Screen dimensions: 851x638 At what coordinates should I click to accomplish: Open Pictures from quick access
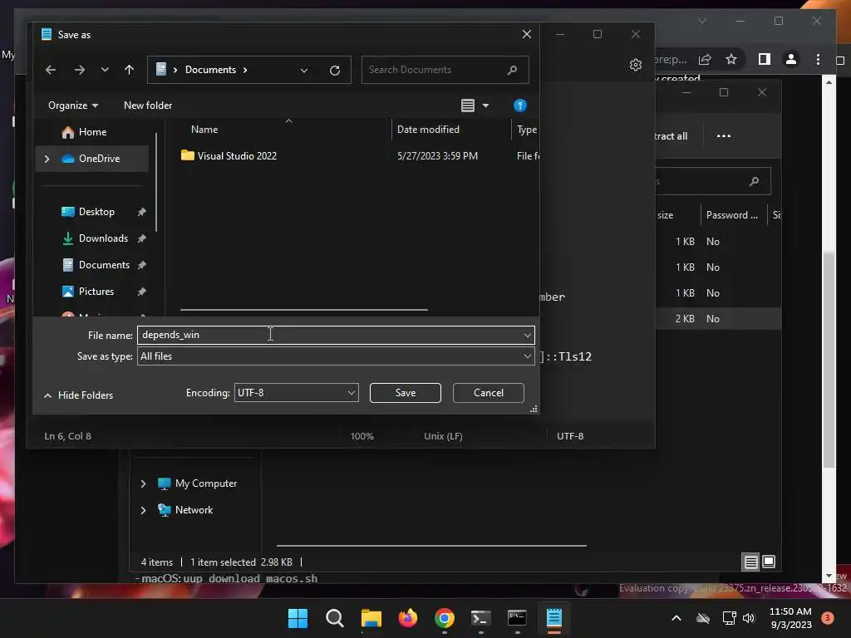coord(96,292)
